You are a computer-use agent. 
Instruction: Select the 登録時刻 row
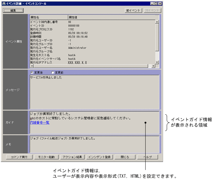(x=92, y=33)
